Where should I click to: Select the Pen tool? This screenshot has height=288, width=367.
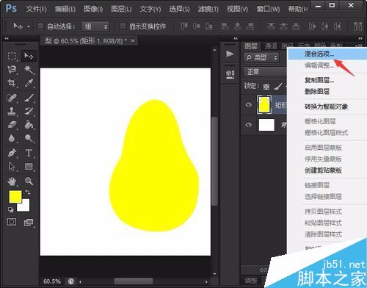click(12, 153)
